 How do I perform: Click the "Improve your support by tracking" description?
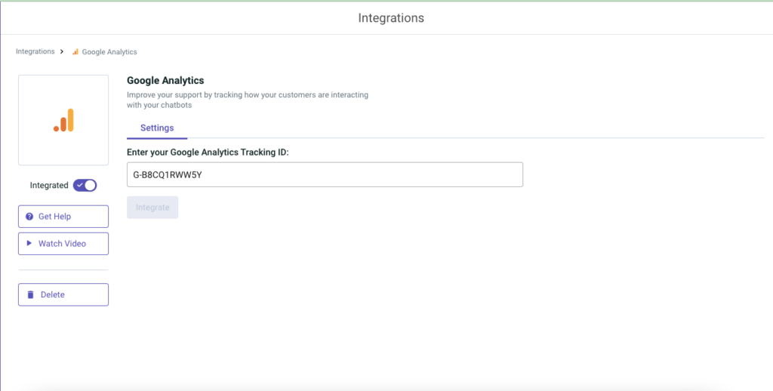pyautogui.click(x=248, y=100)
